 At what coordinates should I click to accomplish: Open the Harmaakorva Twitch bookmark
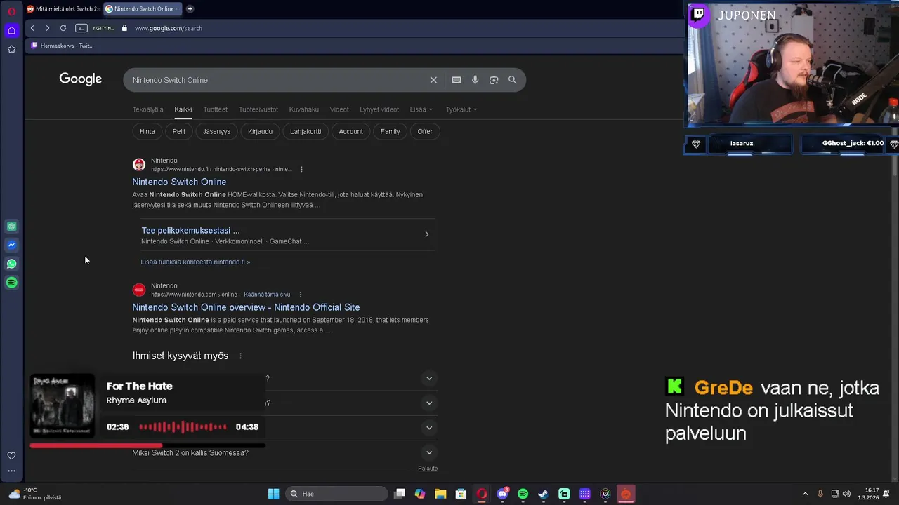[62, 46]
